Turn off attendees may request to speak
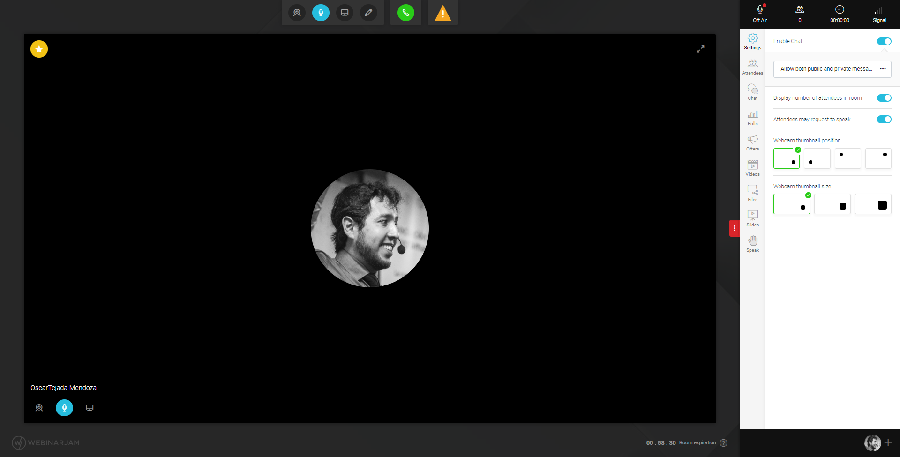Viewport: 900px width, 457px height. [x=884, y=120]
